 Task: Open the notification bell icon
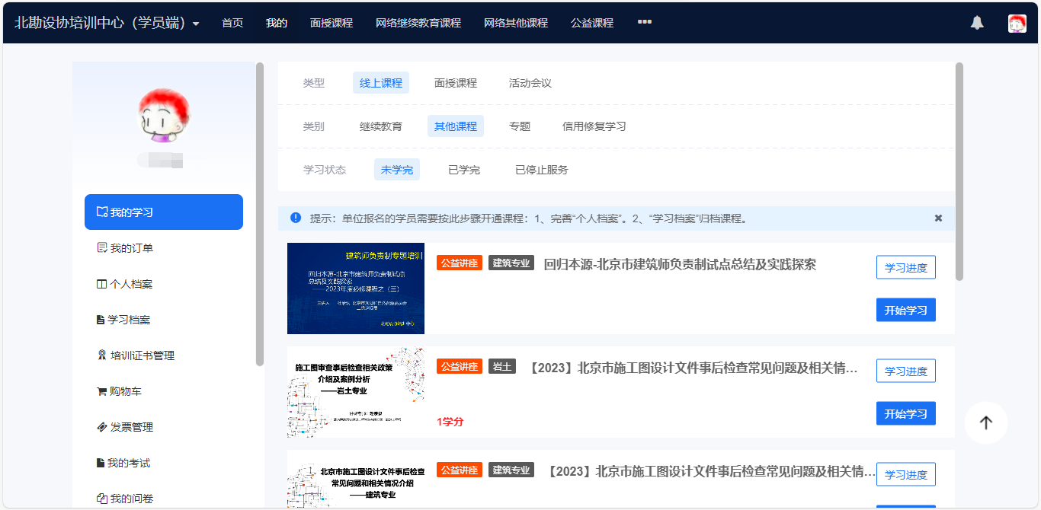pos(977,23)
